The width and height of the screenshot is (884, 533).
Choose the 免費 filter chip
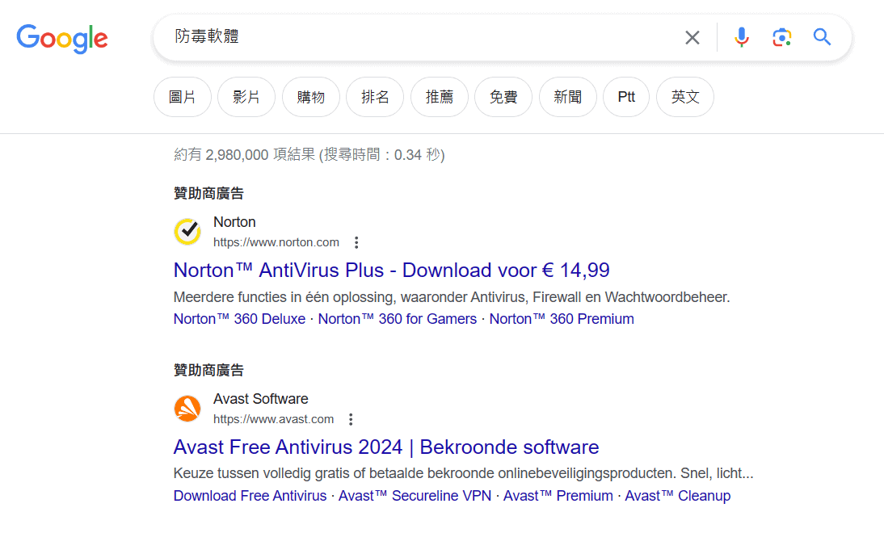(x=503, y=97)
